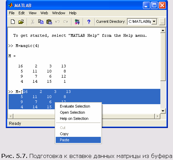Open the Edit menu
Viewport: 173px width, 160px height.
22,13
